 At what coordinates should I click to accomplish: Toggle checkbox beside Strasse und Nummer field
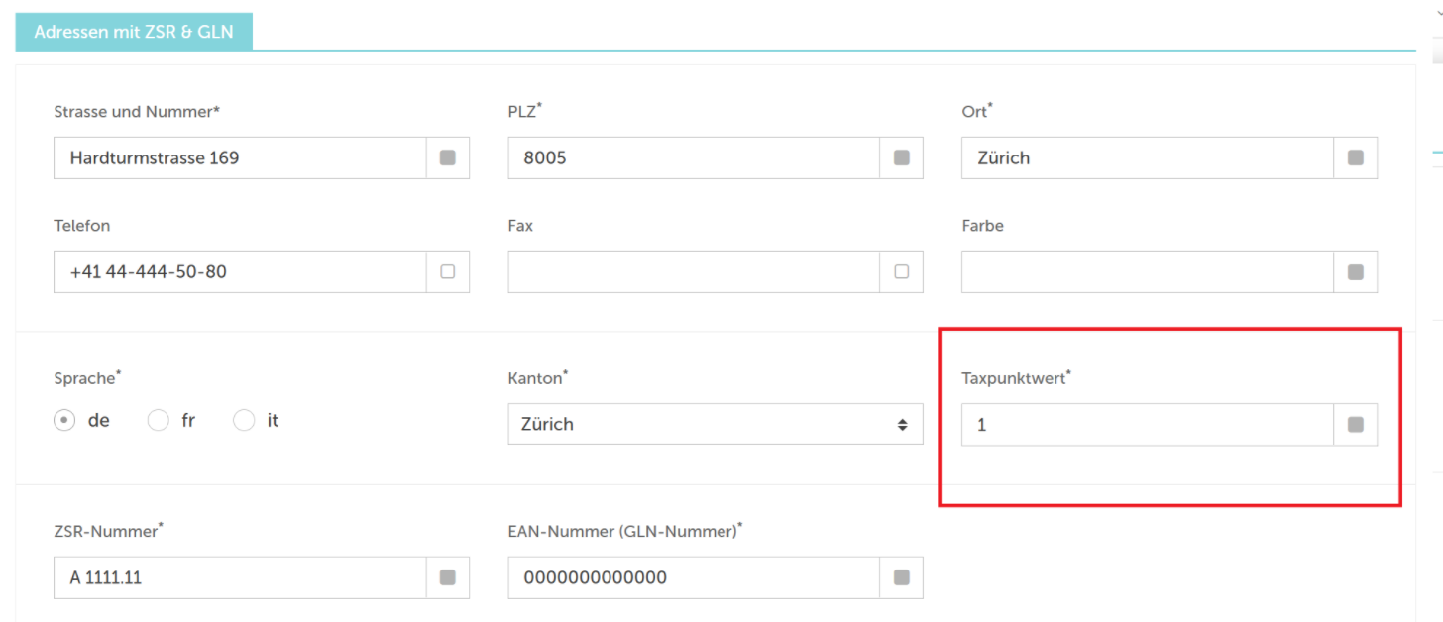point(447,157)
